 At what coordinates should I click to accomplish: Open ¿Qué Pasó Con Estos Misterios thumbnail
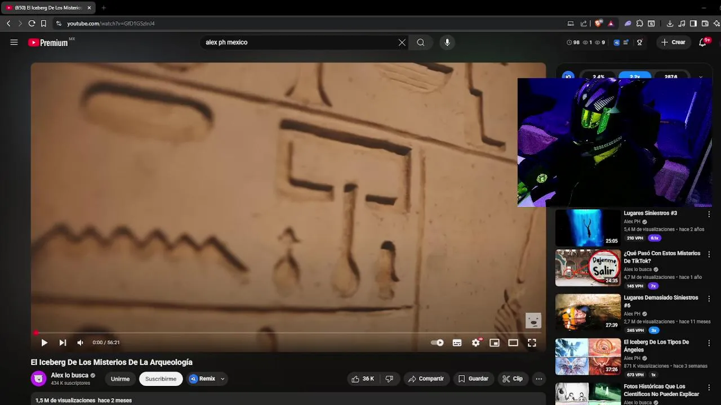click(588, 268)
